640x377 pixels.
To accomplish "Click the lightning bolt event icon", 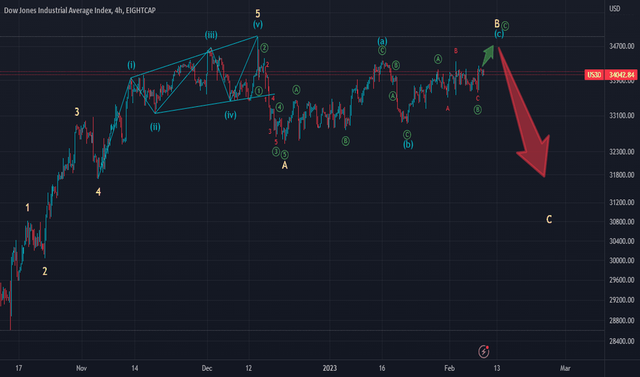I will point(483,352).
